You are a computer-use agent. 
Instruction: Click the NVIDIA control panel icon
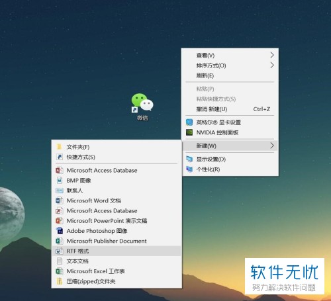189,132
